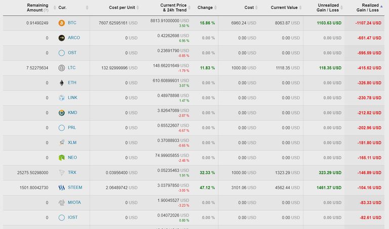
Task: Click the Komodo KMD coin icon
Action: tap(61, 113)
